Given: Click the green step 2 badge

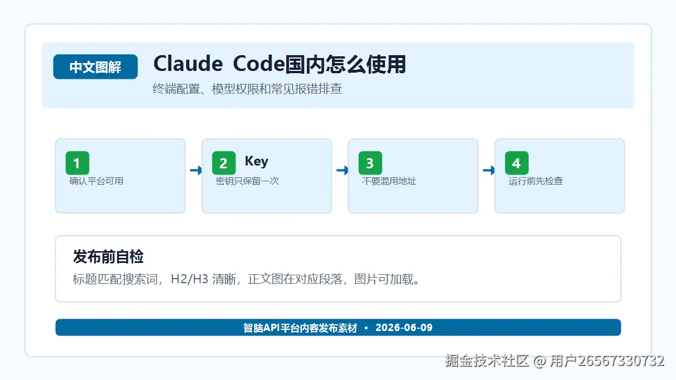Looking at the screenshot, I should pyautogui.click(x=224, y=163).
